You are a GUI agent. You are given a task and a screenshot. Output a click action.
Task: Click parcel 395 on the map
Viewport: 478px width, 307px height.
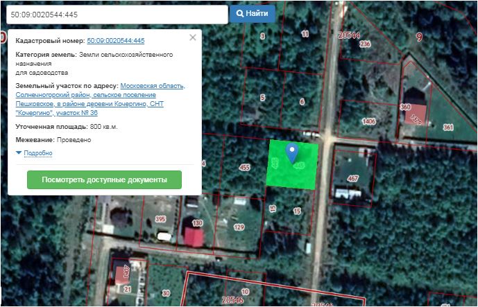[x=160, y=219]
